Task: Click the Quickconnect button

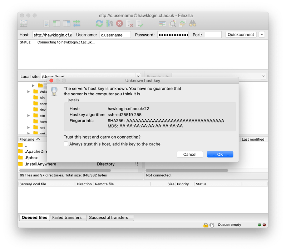Action: (x=241, y=35)
